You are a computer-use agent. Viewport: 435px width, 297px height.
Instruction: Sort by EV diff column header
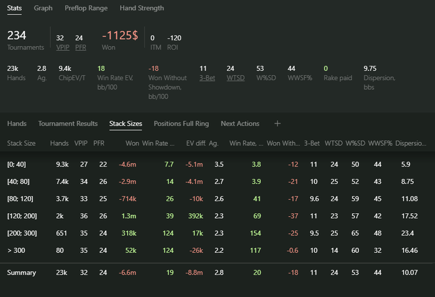(195, 144)
